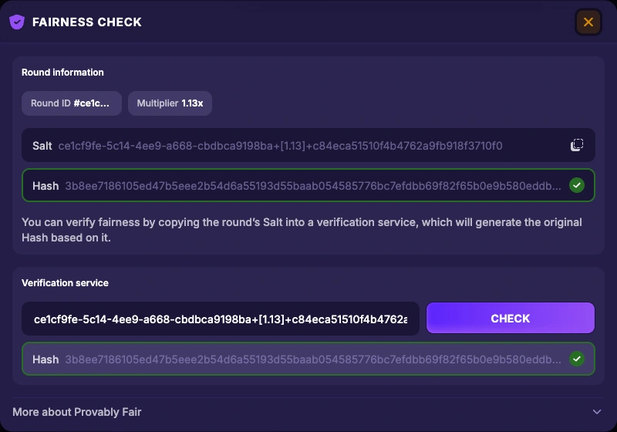
Task: Click More about Provably Fair text
Action: coord(76,412)
